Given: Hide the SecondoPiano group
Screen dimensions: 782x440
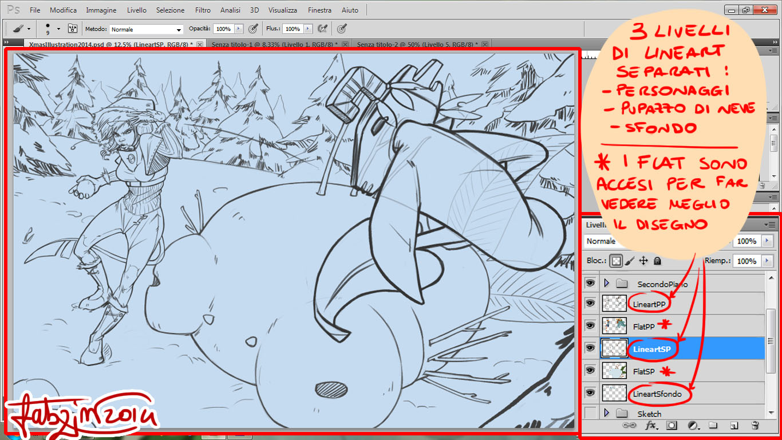Looking at the screenshot, I should [x=590, y=283].
